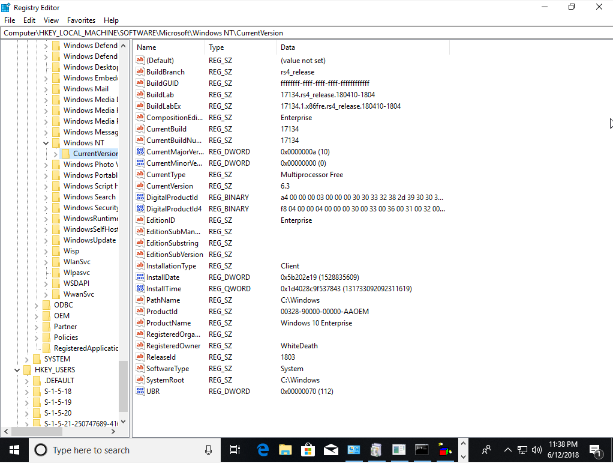Click the DWORD icon next to InstallDate

click(140, 277)
